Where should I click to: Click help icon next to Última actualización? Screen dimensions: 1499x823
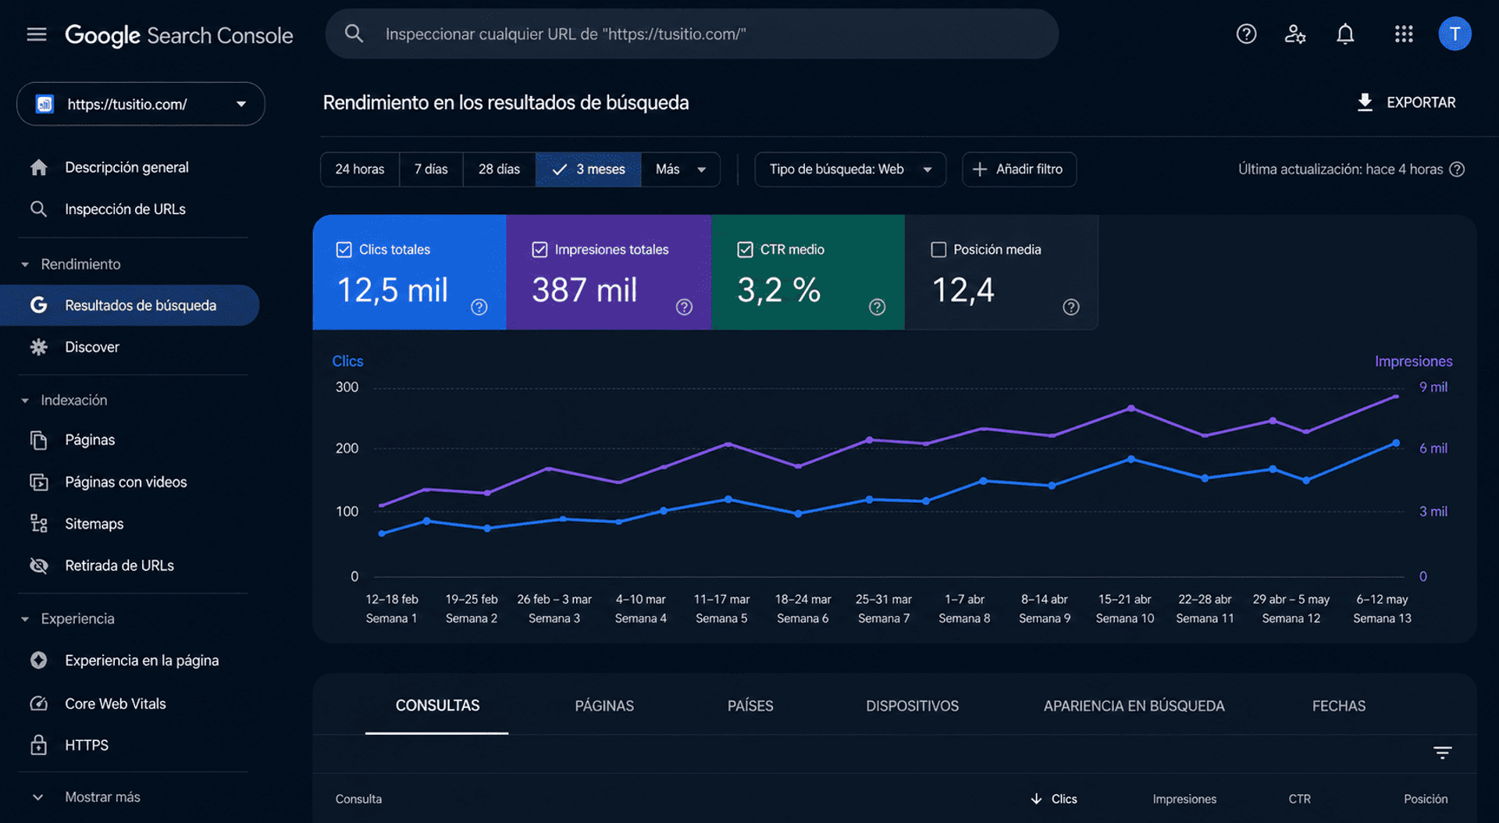pos(1457,169)
